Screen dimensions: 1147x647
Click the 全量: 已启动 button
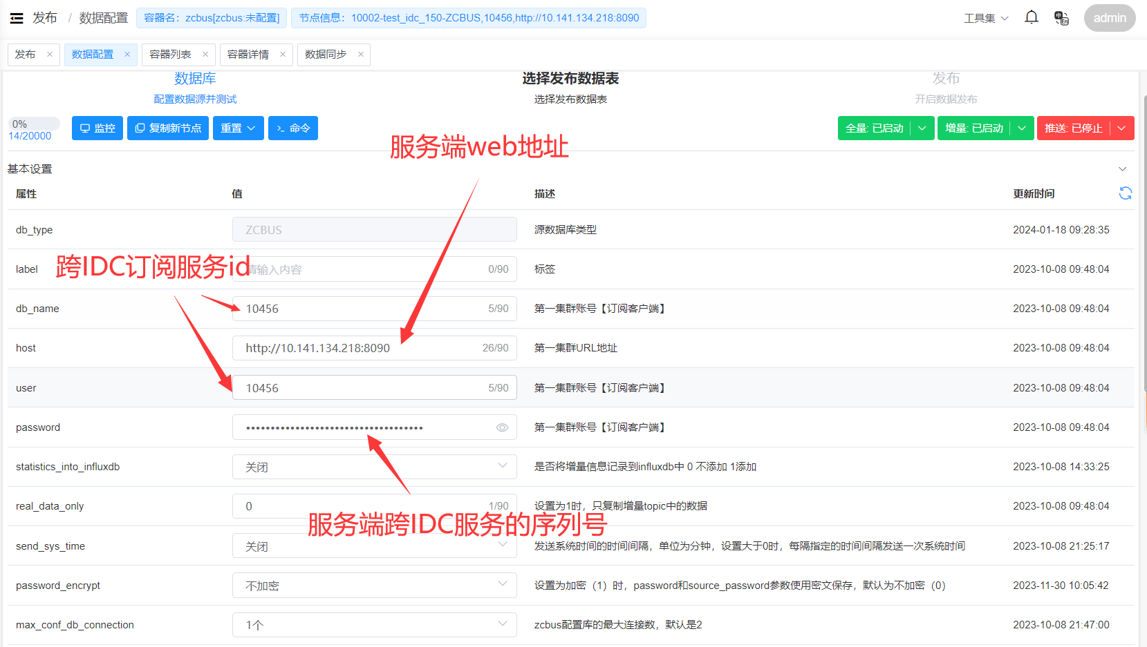874,128
